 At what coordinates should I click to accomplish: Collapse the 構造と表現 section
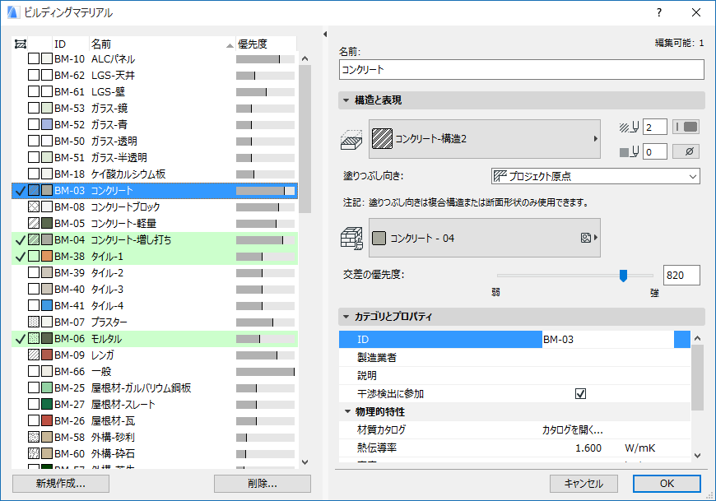click(346, 100)
